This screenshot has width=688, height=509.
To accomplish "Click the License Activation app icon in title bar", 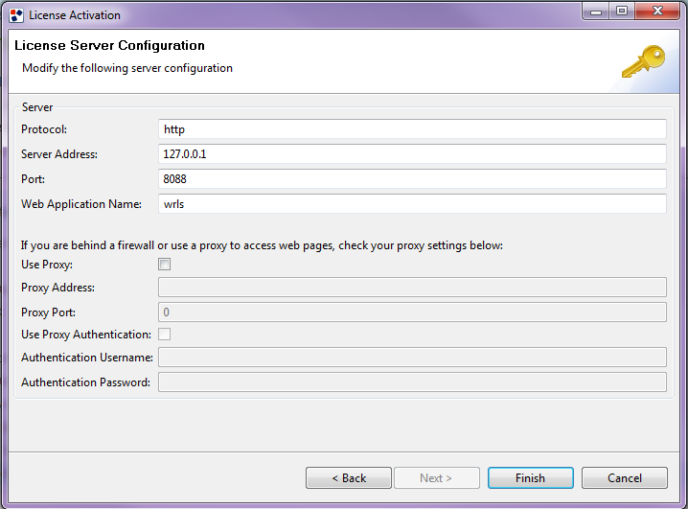I will 16,15.
